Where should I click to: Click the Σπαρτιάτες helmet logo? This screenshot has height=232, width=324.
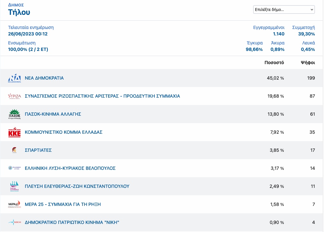(15, 150)
